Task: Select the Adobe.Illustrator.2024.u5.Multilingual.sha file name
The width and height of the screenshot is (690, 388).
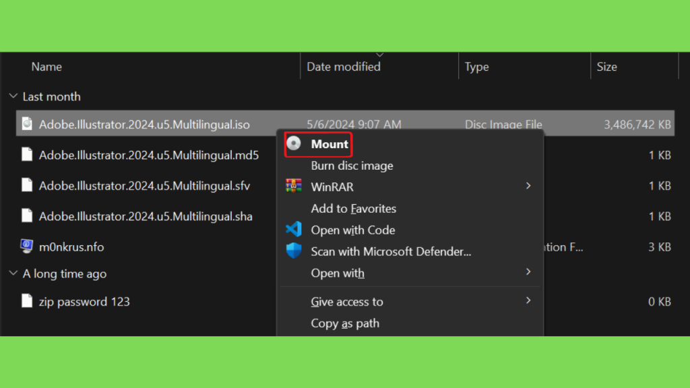Action: (x=146, y=216)
